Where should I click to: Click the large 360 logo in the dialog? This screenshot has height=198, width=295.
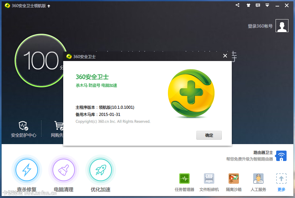click(191, 93)
